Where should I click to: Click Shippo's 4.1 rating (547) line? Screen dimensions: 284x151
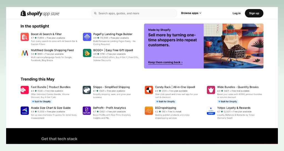(x=109, y=91)
